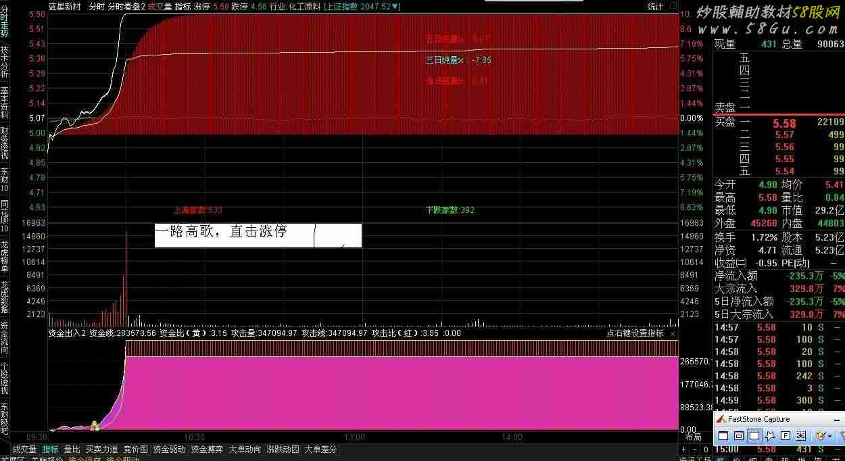Click 0 reset button under 布局
845x461 pixels.
coord(706,450)
